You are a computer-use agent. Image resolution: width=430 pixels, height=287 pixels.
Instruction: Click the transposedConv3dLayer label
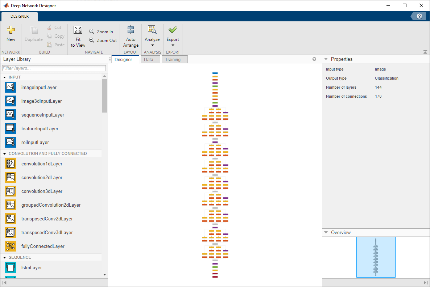(47, 232)
